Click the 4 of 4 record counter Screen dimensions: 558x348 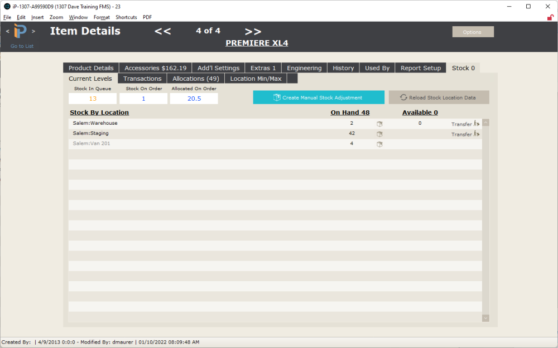[208, 31]
